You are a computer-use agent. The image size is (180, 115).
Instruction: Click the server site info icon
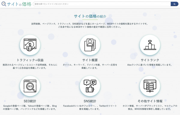pos(150,86)
